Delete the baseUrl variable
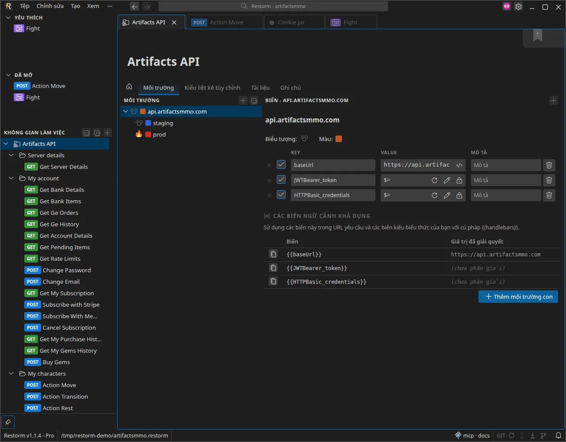The width and height of the screenshot is (566, 442). [x=549, y=165]
